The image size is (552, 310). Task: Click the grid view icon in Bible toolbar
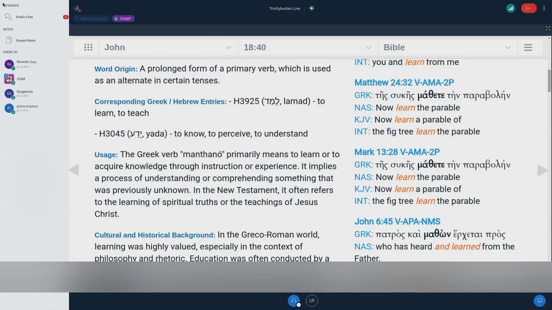point(88,47)
